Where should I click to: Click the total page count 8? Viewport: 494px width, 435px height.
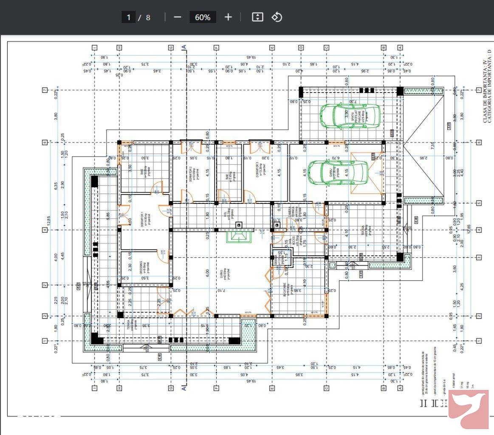tap(148, 17)
